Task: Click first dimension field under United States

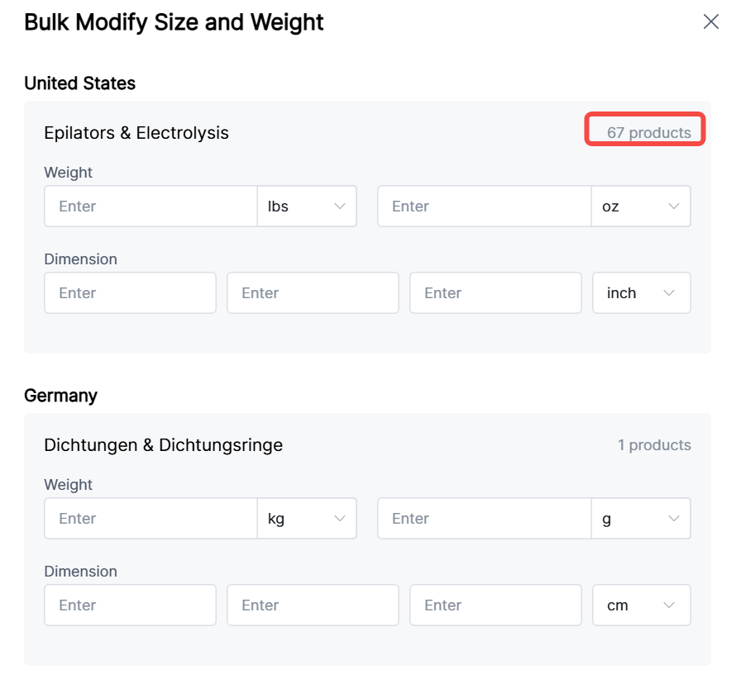Action: click(130, 293)
